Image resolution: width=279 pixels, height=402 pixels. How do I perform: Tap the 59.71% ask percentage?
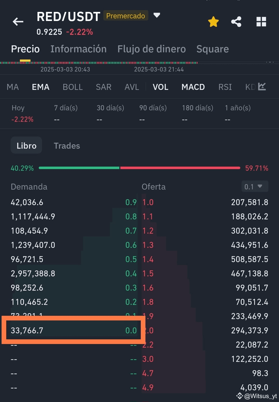[257, 168]
